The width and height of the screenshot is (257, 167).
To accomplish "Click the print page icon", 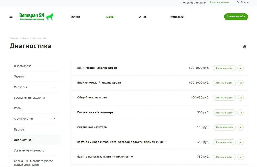I will click(245, 47).
